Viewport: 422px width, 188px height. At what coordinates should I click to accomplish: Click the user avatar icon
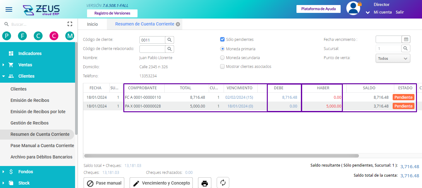[x=353, y=8]
